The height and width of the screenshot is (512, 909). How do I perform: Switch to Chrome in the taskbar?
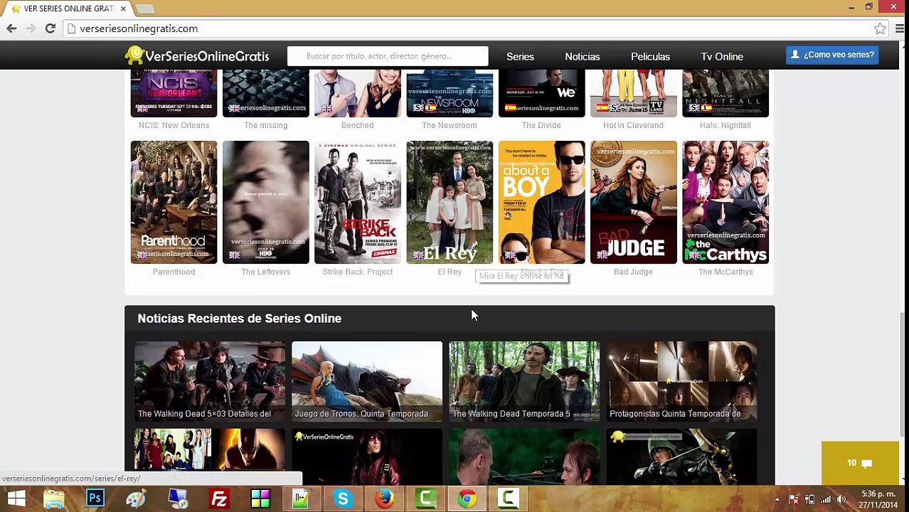click(x=467, y=499)
